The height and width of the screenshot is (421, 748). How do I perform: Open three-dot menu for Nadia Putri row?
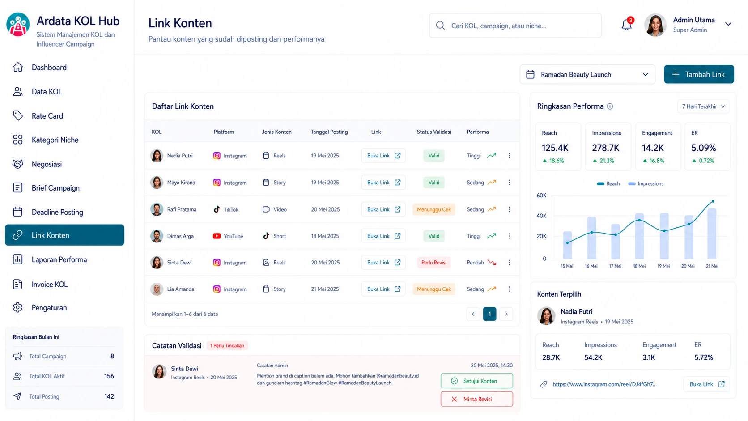click(x=509, y=156)
